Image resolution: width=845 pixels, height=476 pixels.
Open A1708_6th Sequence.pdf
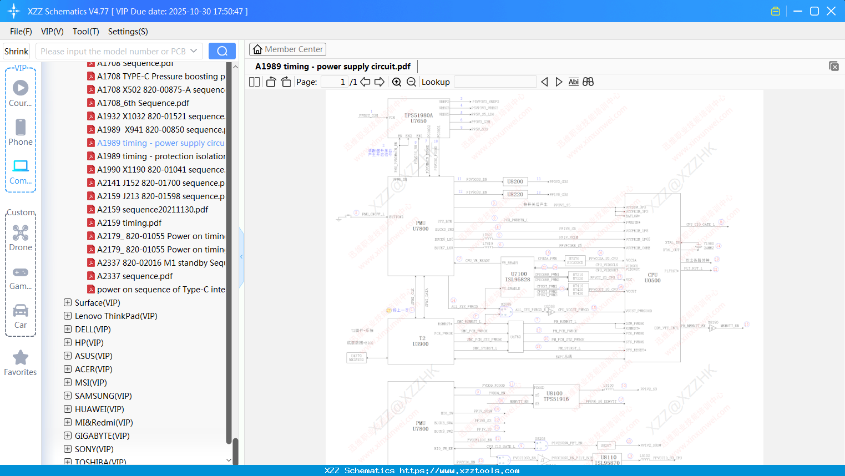click(143, 103)
